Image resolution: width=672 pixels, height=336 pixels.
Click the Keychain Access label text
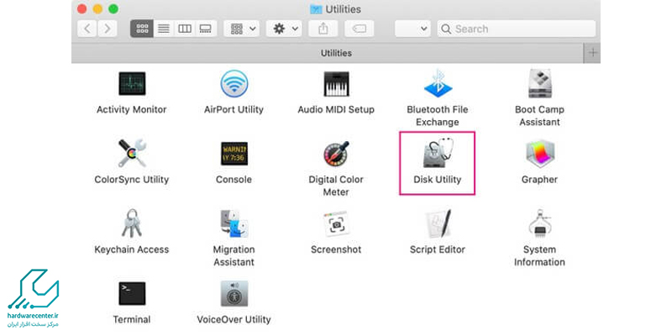pos(132,249)
